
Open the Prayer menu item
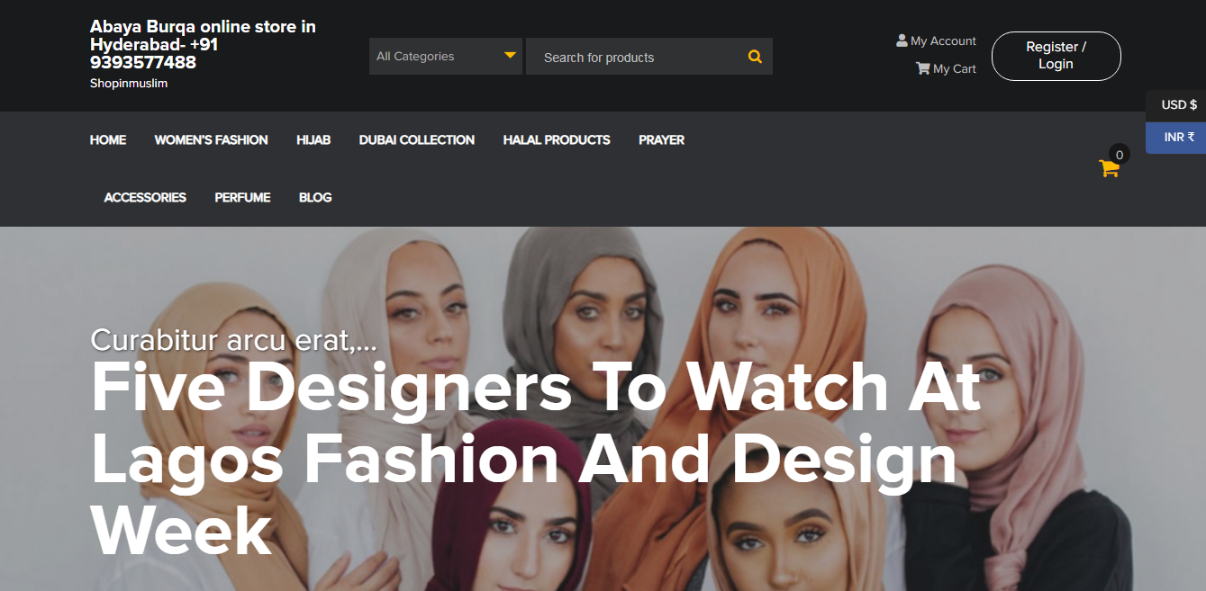pos(661,140)
